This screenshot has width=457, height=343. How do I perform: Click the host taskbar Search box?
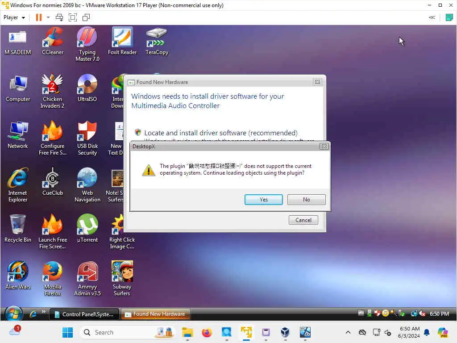127,332
